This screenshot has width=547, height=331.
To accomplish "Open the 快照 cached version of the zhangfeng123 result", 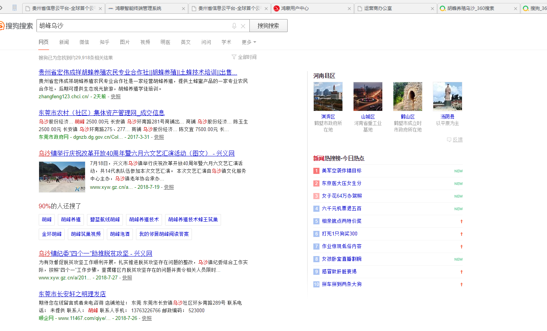I will [116, 97].
